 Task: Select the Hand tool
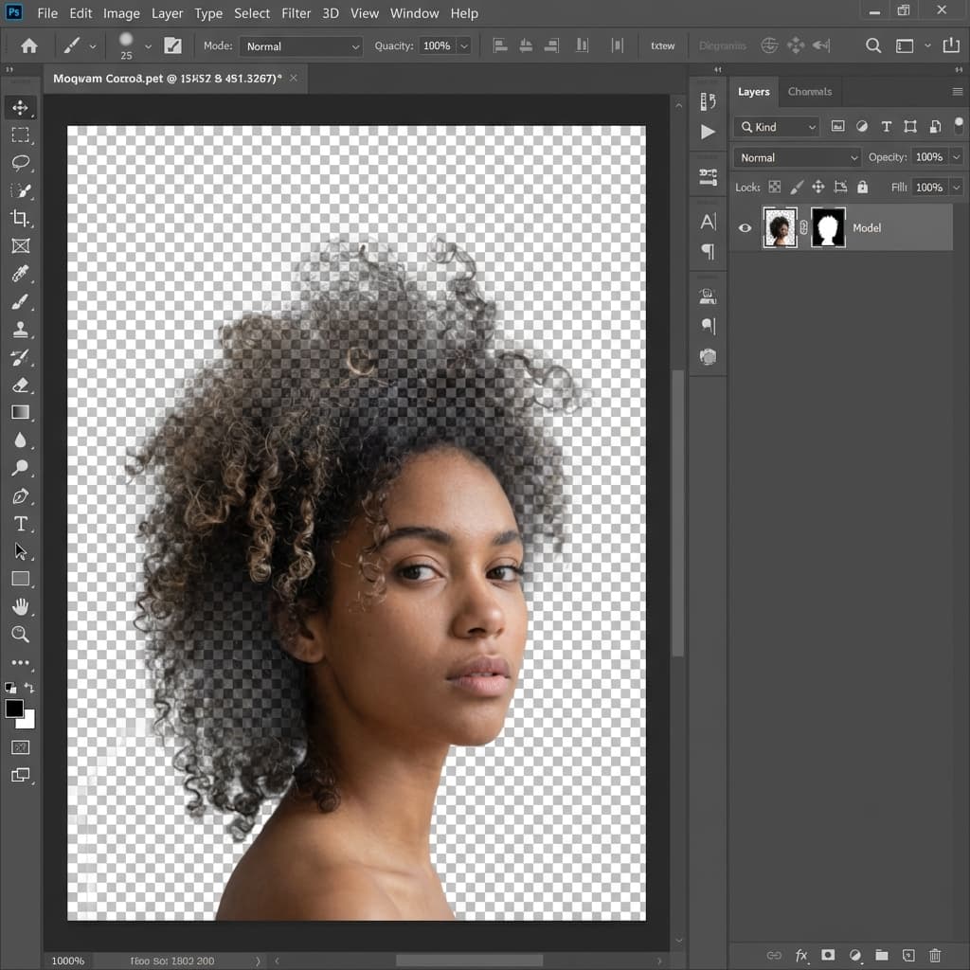tap(21, 606)
